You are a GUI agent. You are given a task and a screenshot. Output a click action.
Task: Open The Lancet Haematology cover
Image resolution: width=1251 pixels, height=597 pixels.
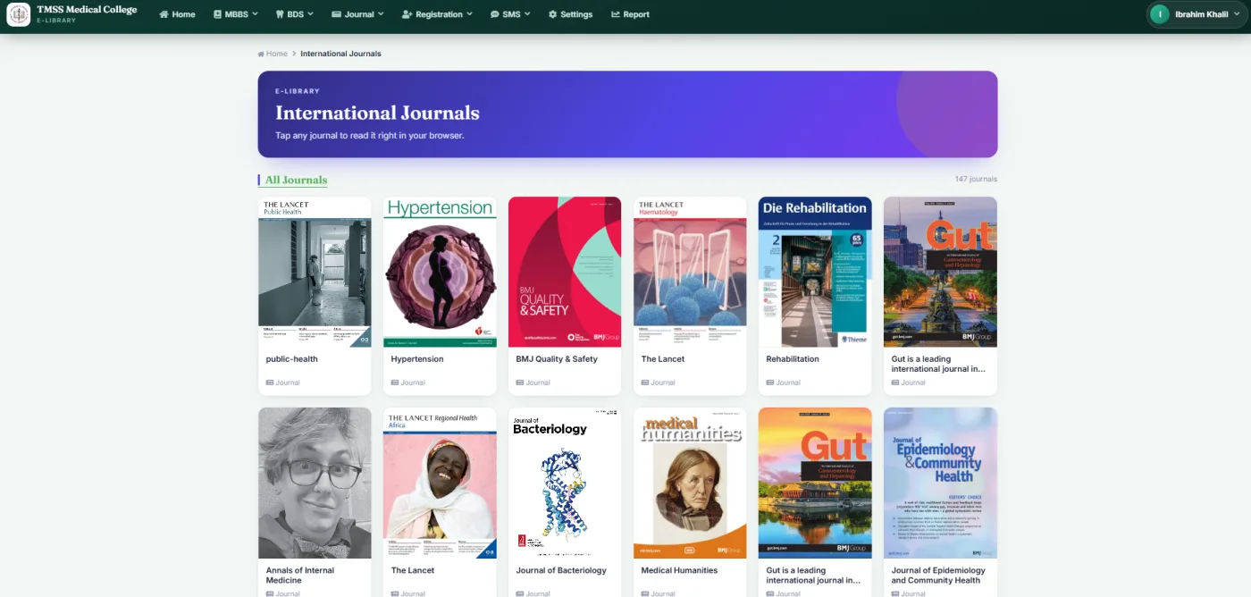coord(690,272)
